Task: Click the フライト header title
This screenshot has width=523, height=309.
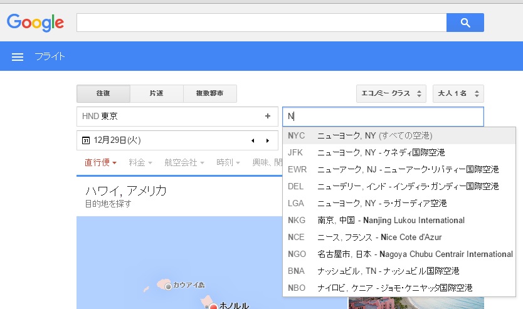Action: tap(50, 56)
